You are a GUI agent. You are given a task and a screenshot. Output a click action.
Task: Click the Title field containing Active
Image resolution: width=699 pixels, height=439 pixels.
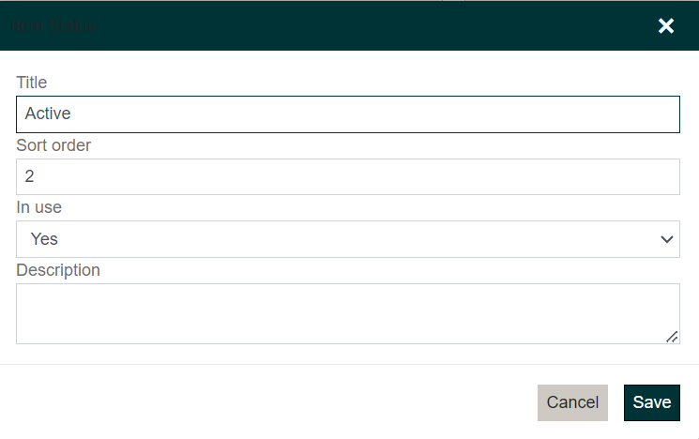pos(347,114)
